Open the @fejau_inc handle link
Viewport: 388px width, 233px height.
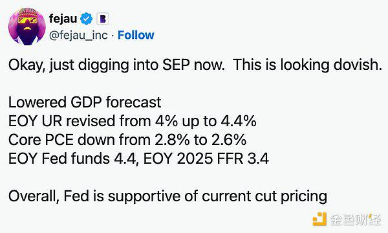pos(78,35)
